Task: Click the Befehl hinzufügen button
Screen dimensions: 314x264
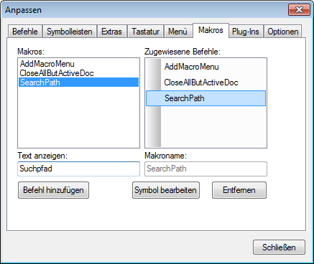Action: pyautogui.click(x=53, y=190)
